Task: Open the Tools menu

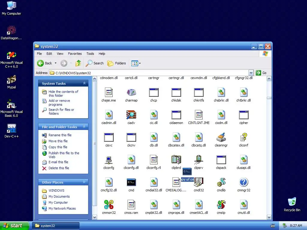Action: click(90, 54)
